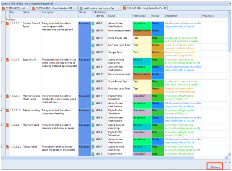
Task: Click the verification icon of VER-13 under Control Ground Speed
Action: [x=93, y=31]
